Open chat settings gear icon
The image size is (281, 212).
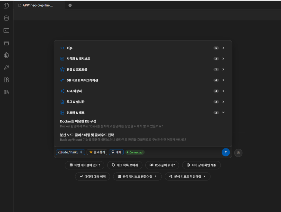[238, 153]
